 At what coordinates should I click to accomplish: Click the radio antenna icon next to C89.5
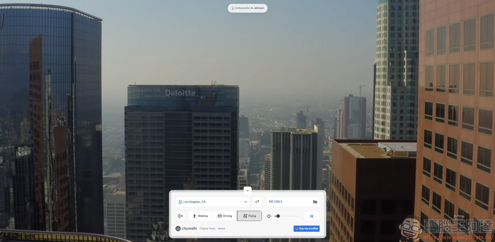coord(271,202)
